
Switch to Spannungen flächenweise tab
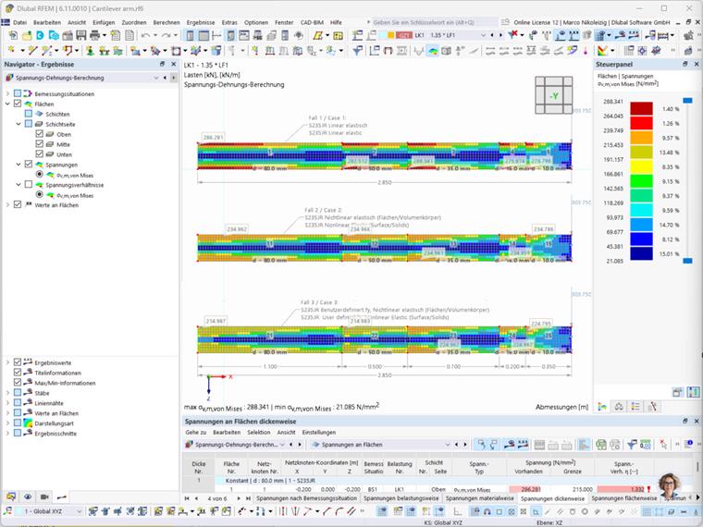[x=623, y=498]
